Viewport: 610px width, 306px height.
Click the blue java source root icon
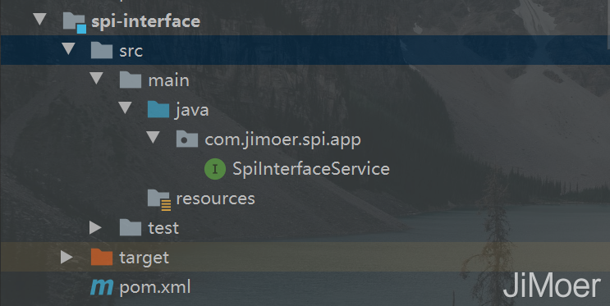[x=158, y=109]
